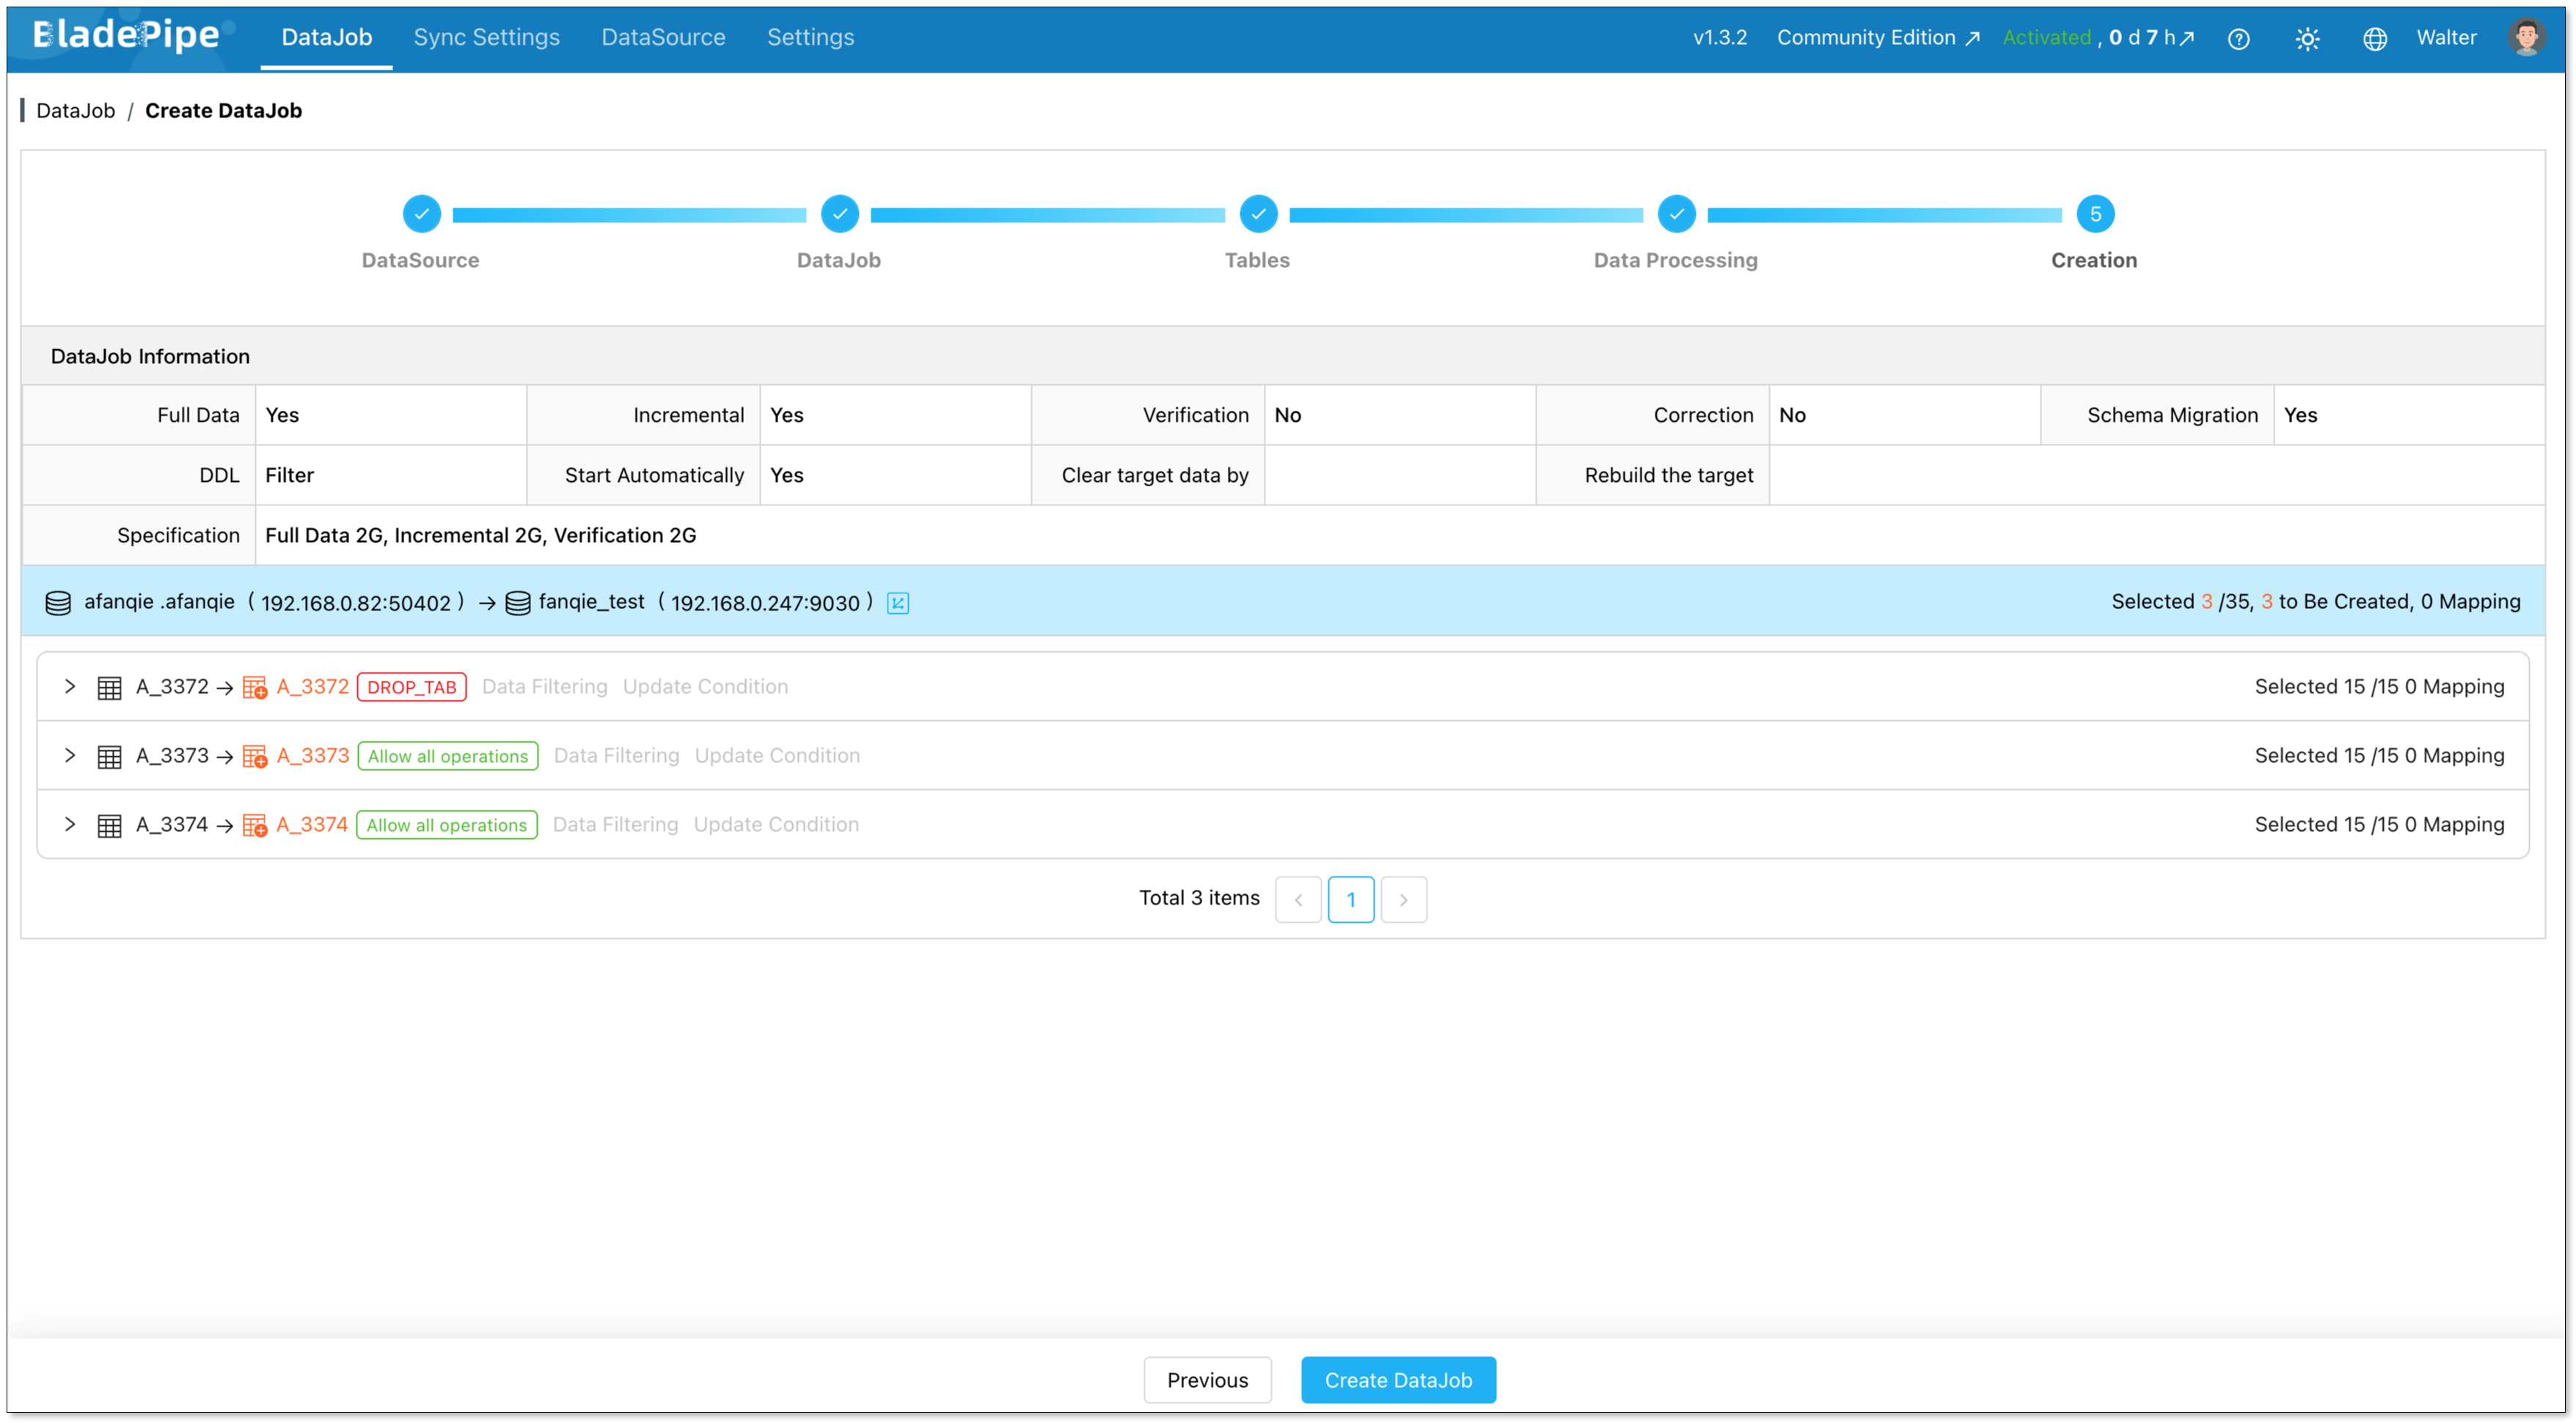
Task: Click the orange target table icon for A_3374
Action: (255, 826)
